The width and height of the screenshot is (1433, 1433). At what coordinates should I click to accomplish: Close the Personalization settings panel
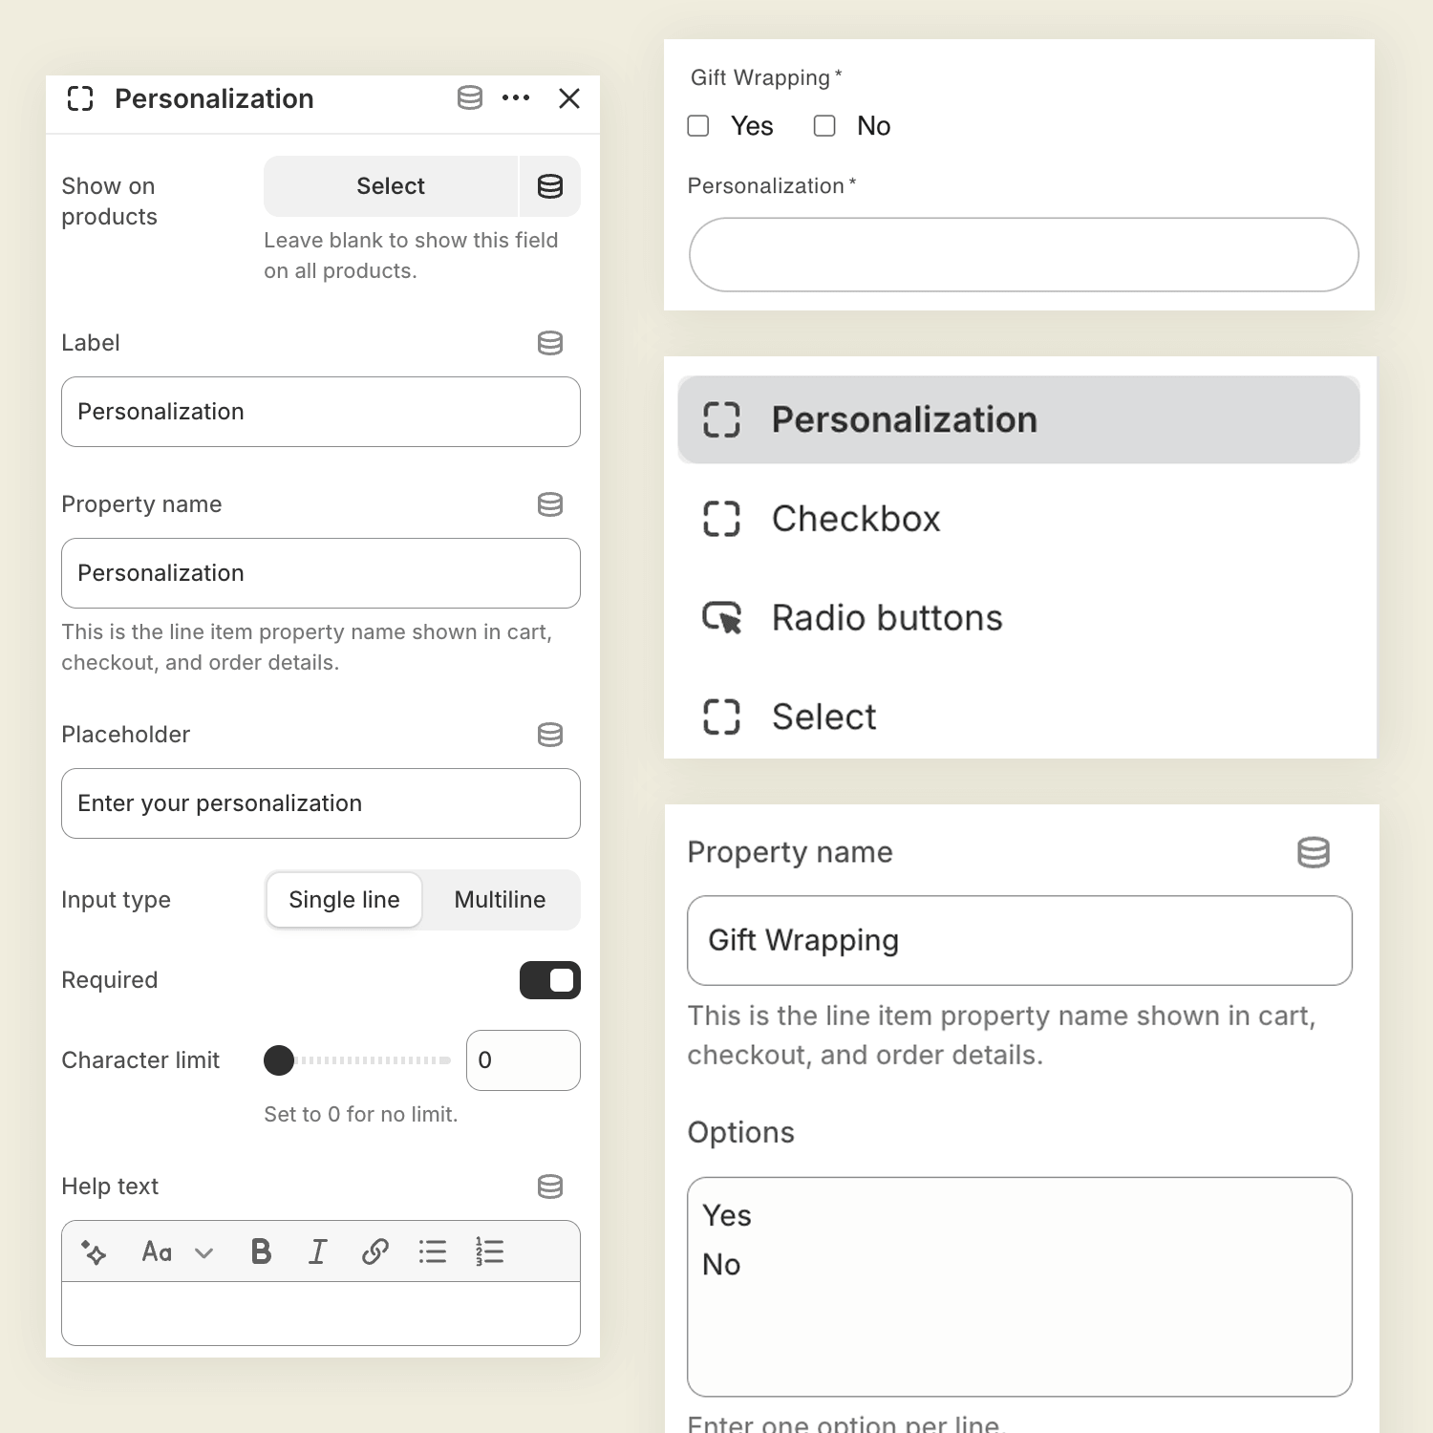click(569, 98)
